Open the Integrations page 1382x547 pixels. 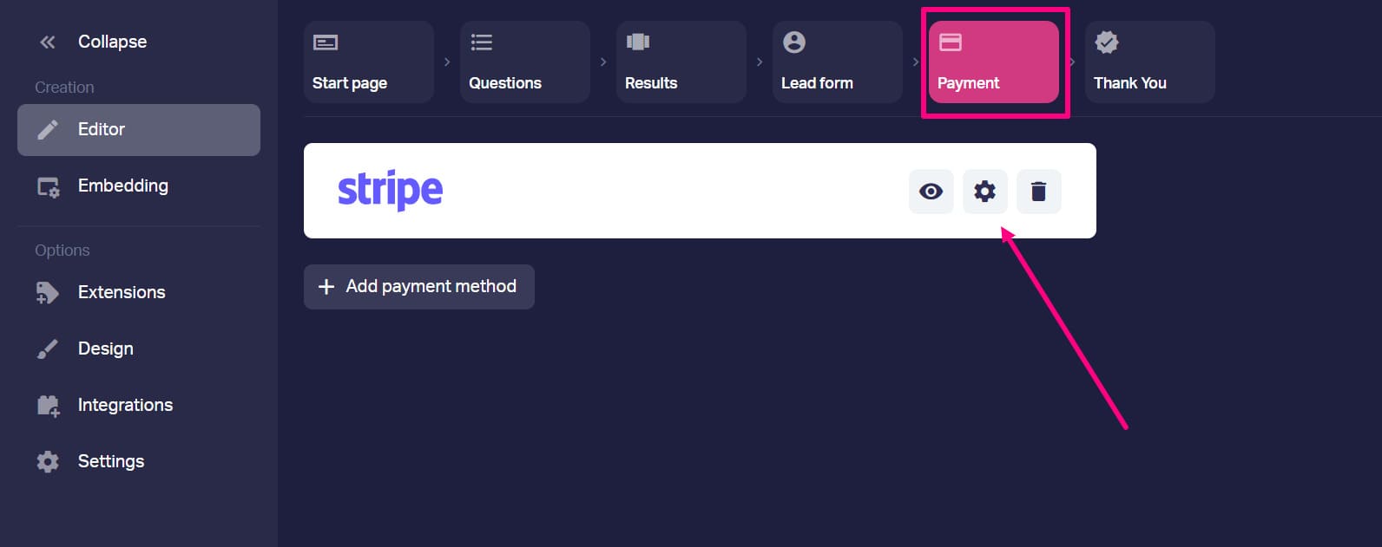point(139,405)
